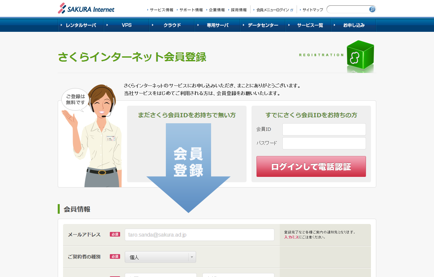Open the サービス情報 link

click(161, 10)
